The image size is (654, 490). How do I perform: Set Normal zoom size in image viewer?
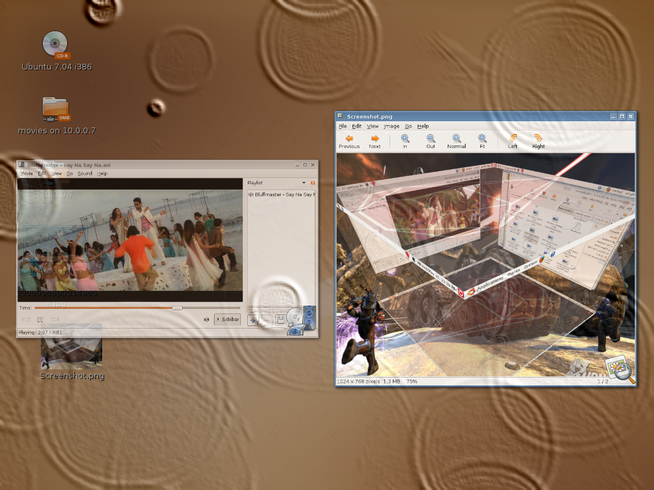pos(456,141)
